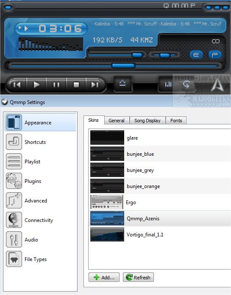231x295 pixels.
Task: Toggle the playlist window button
Action: point(214,55)
